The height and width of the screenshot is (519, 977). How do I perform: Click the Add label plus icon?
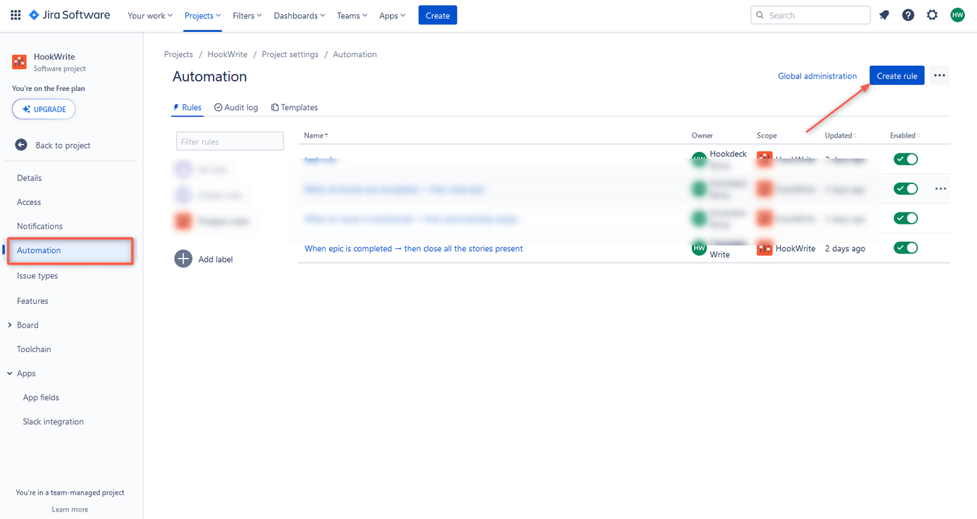183,258
